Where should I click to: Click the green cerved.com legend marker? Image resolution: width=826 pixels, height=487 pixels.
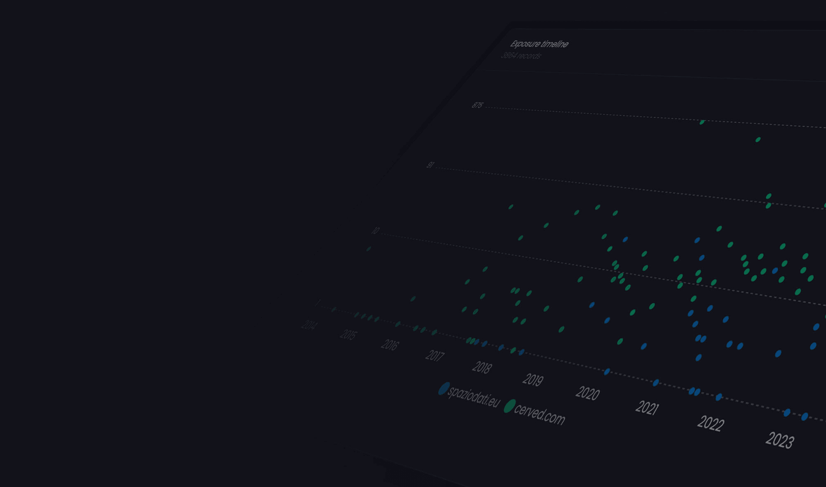pyautogui.click(x=509, y=406)
